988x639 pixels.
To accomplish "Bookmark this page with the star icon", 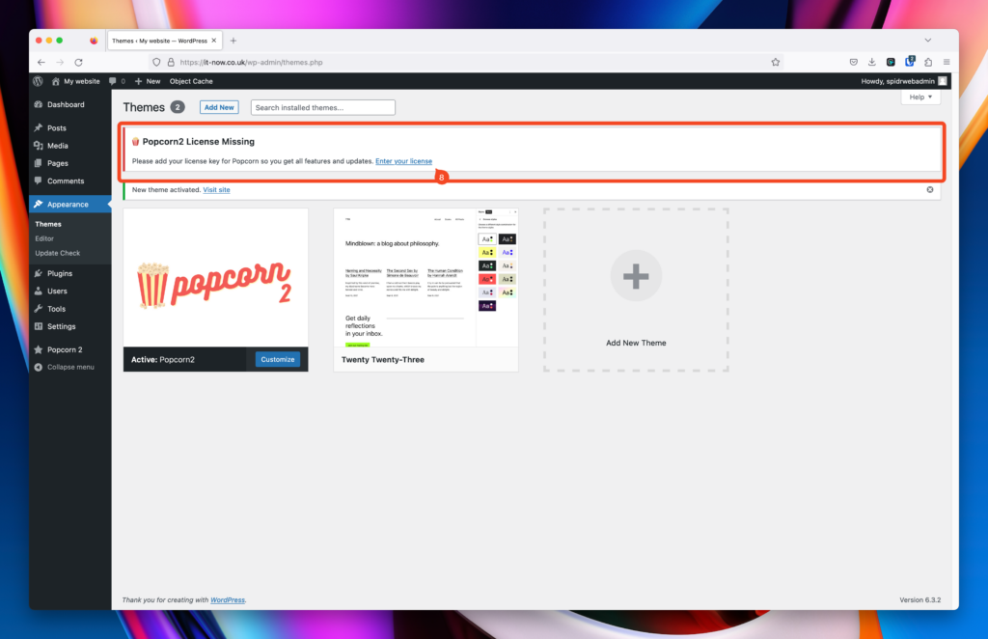I will pyautogui.click(x=776, y=63).
